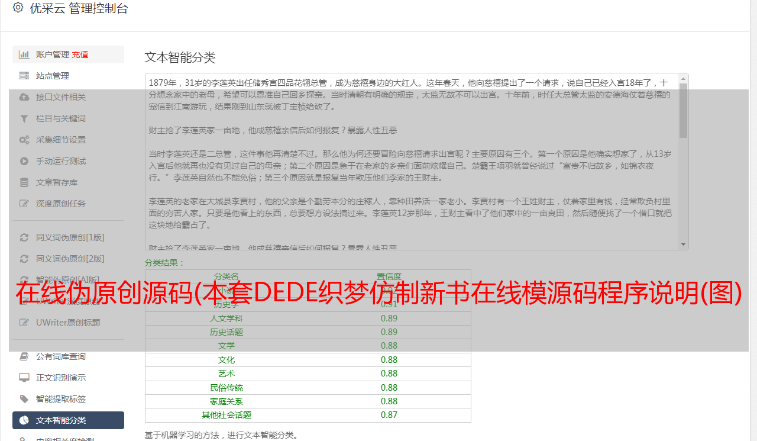
Task: Click the 艺术 category cell
Action: [x=227, y=374]
